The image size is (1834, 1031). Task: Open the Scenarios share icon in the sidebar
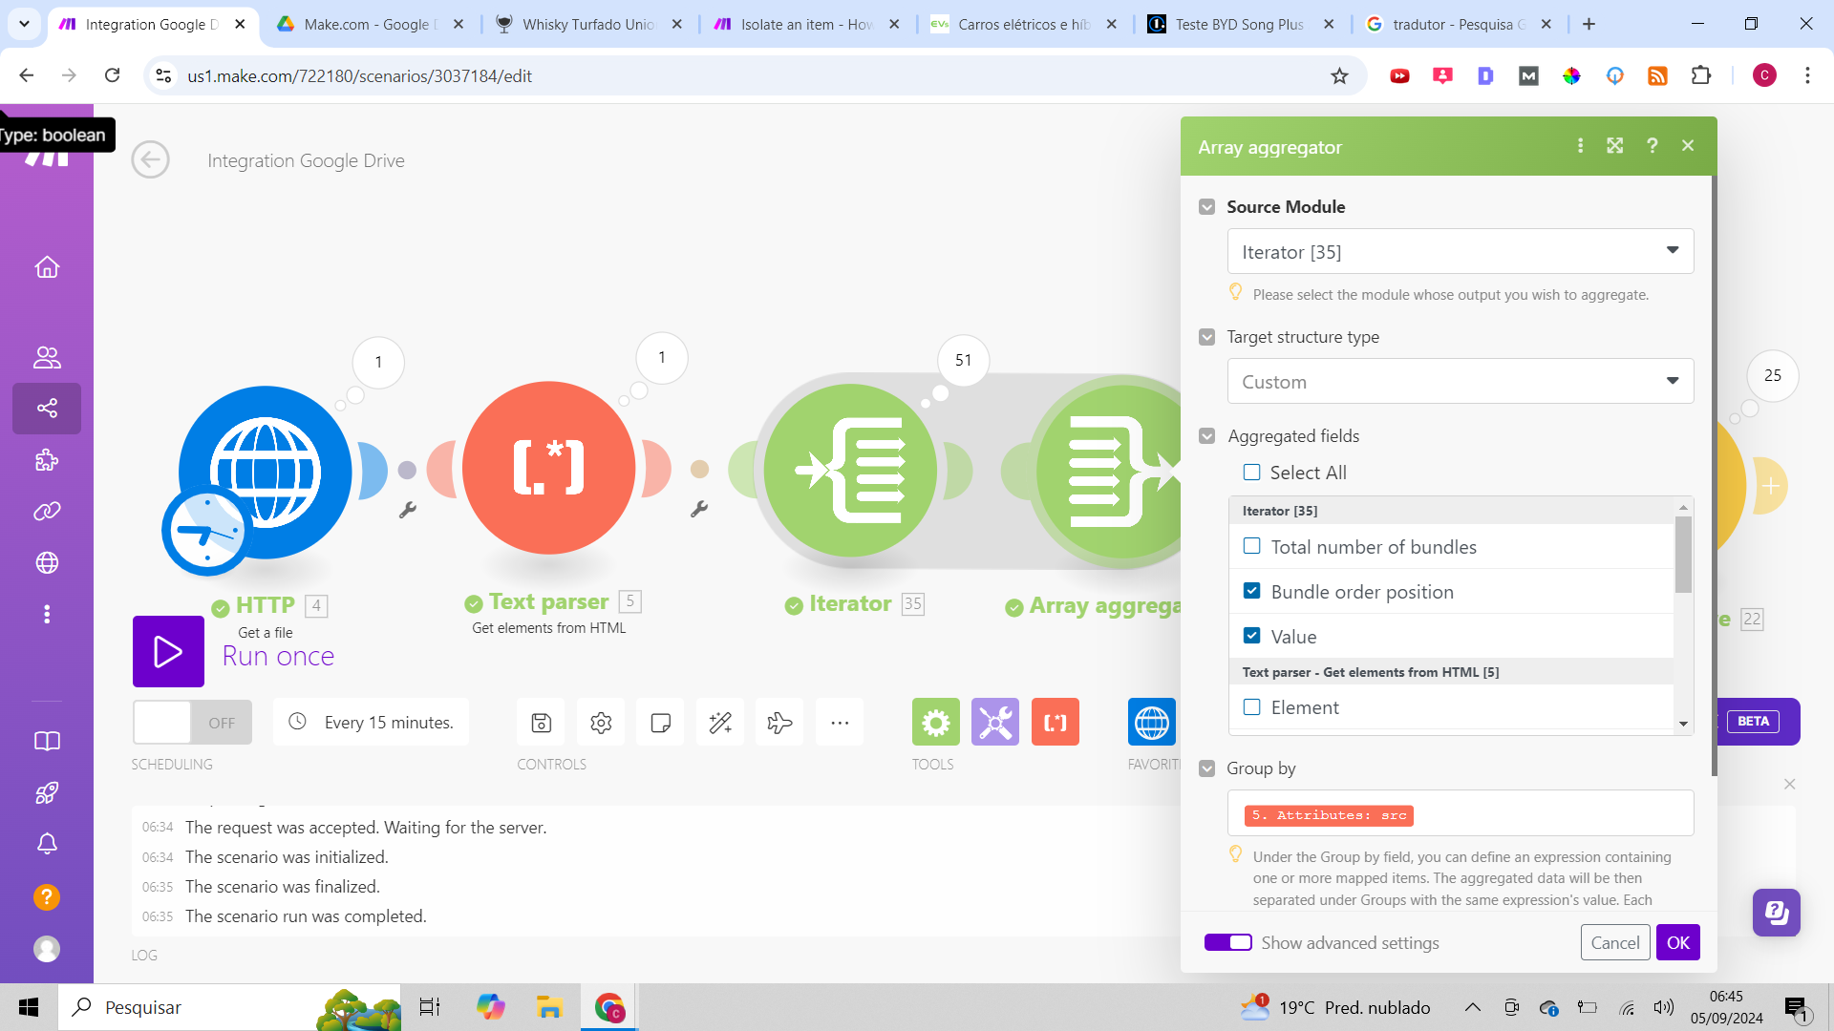click(x=47, y=409)
